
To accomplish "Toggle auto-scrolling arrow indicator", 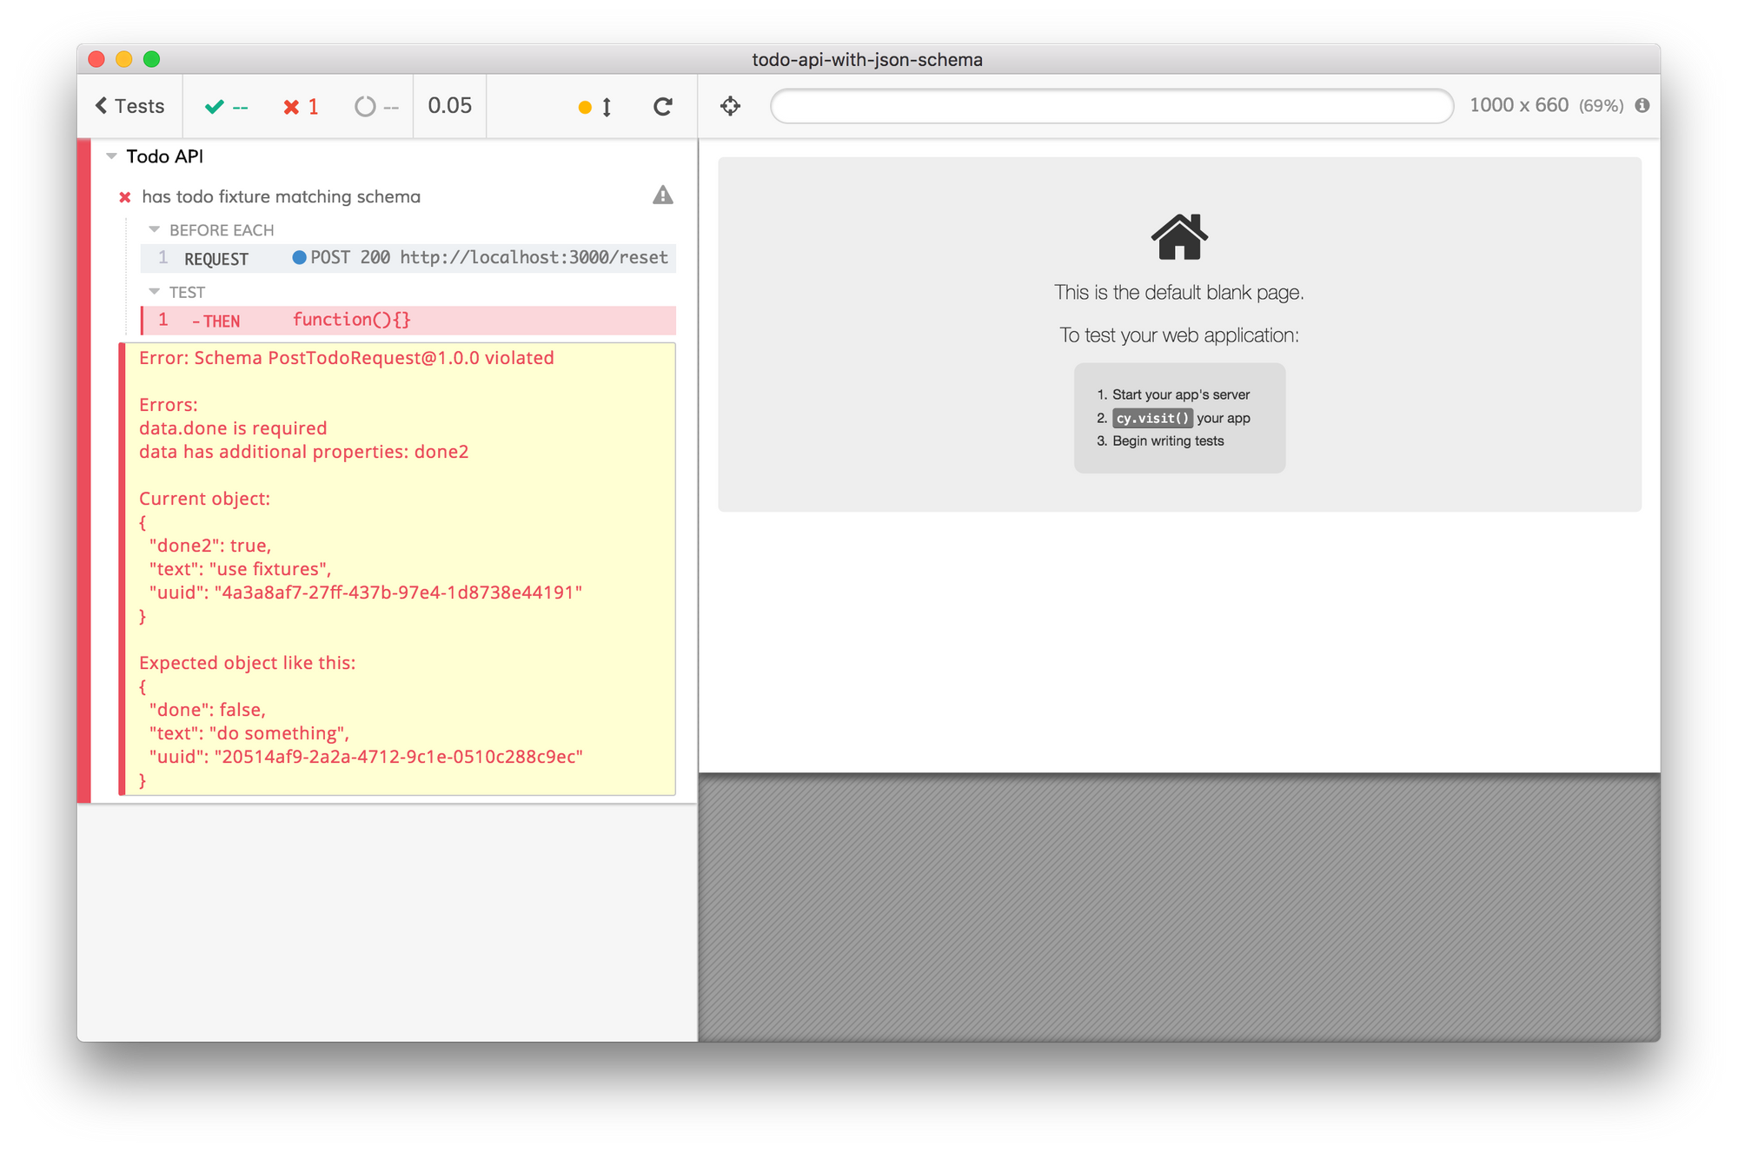I will tap(606, 107).
